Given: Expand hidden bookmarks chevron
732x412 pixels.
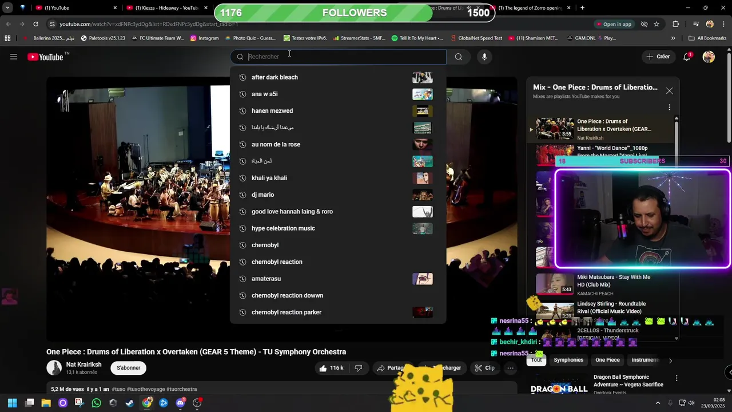Looking at the screenshot, I should [673, 38].
